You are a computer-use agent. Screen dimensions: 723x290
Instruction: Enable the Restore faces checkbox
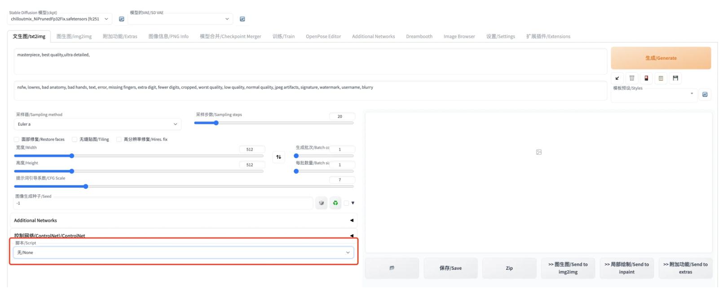coord(17,140)
